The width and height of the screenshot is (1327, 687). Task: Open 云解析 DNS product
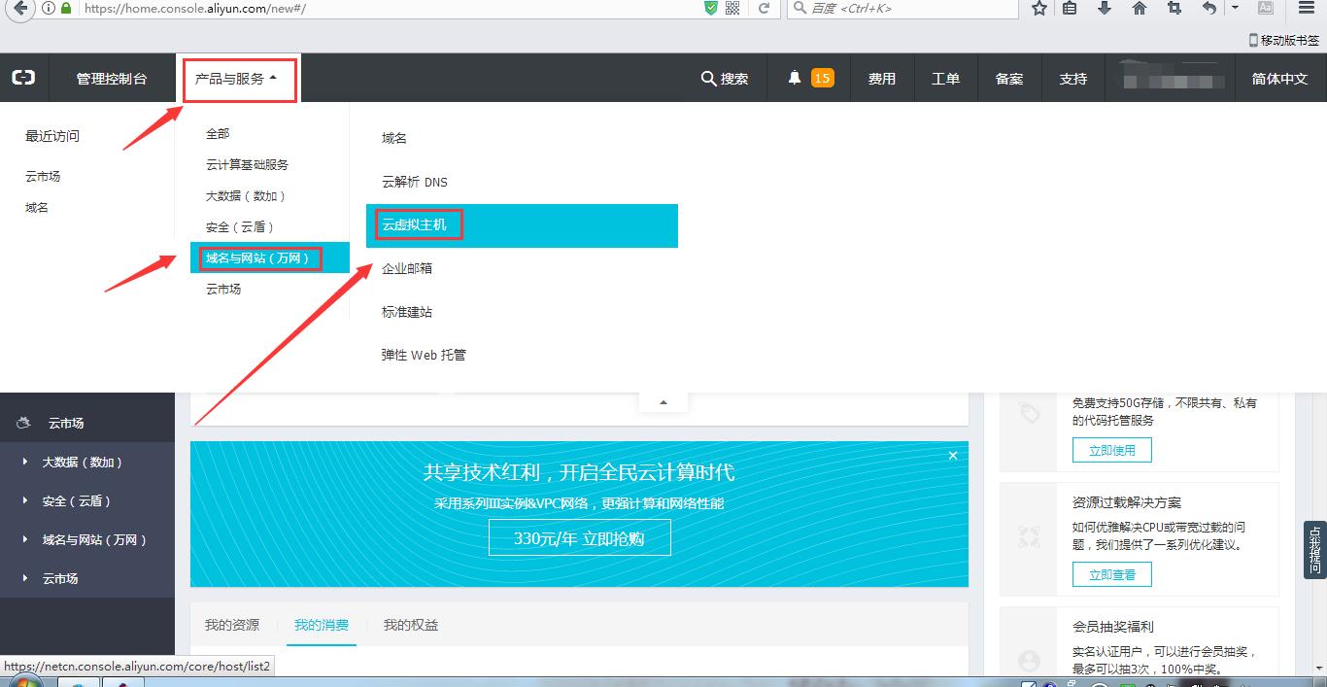415,183
